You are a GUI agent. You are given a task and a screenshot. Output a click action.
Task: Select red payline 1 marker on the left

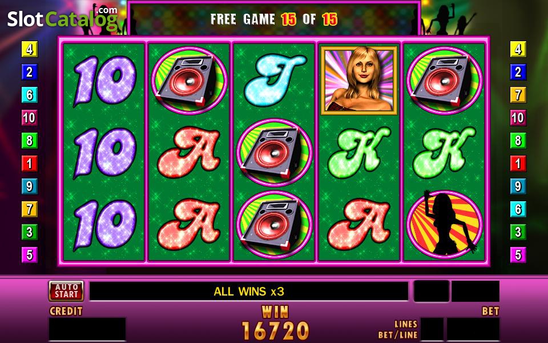pos(30,163)
